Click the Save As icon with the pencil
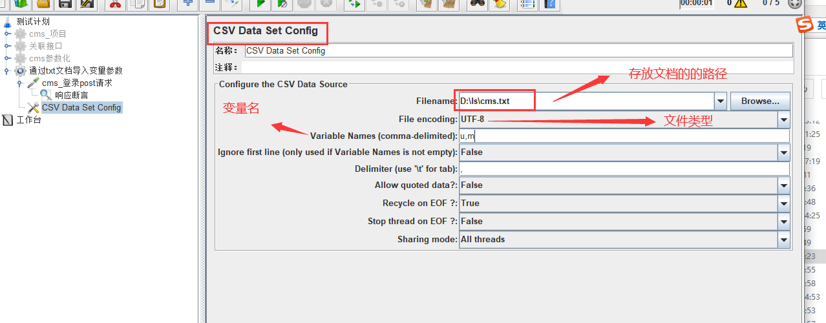826x323 pixels. [x=87, y=4]
